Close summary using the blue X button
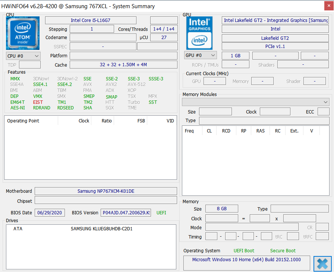Image resolution: width=334 pixels, height=272 pixels. pos(322,263)
